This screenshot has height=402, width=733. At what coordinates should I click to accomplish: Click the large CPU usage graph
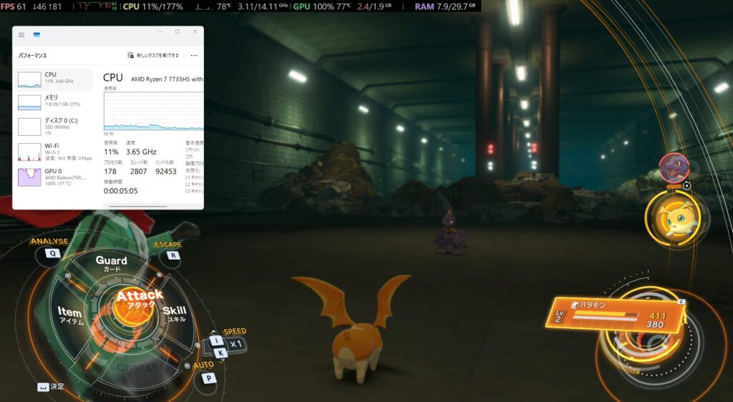tap(153, 111)
